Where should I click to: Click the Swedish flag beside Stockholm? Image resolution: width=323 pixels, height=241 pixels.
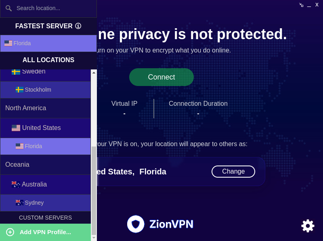coord(20,90)
